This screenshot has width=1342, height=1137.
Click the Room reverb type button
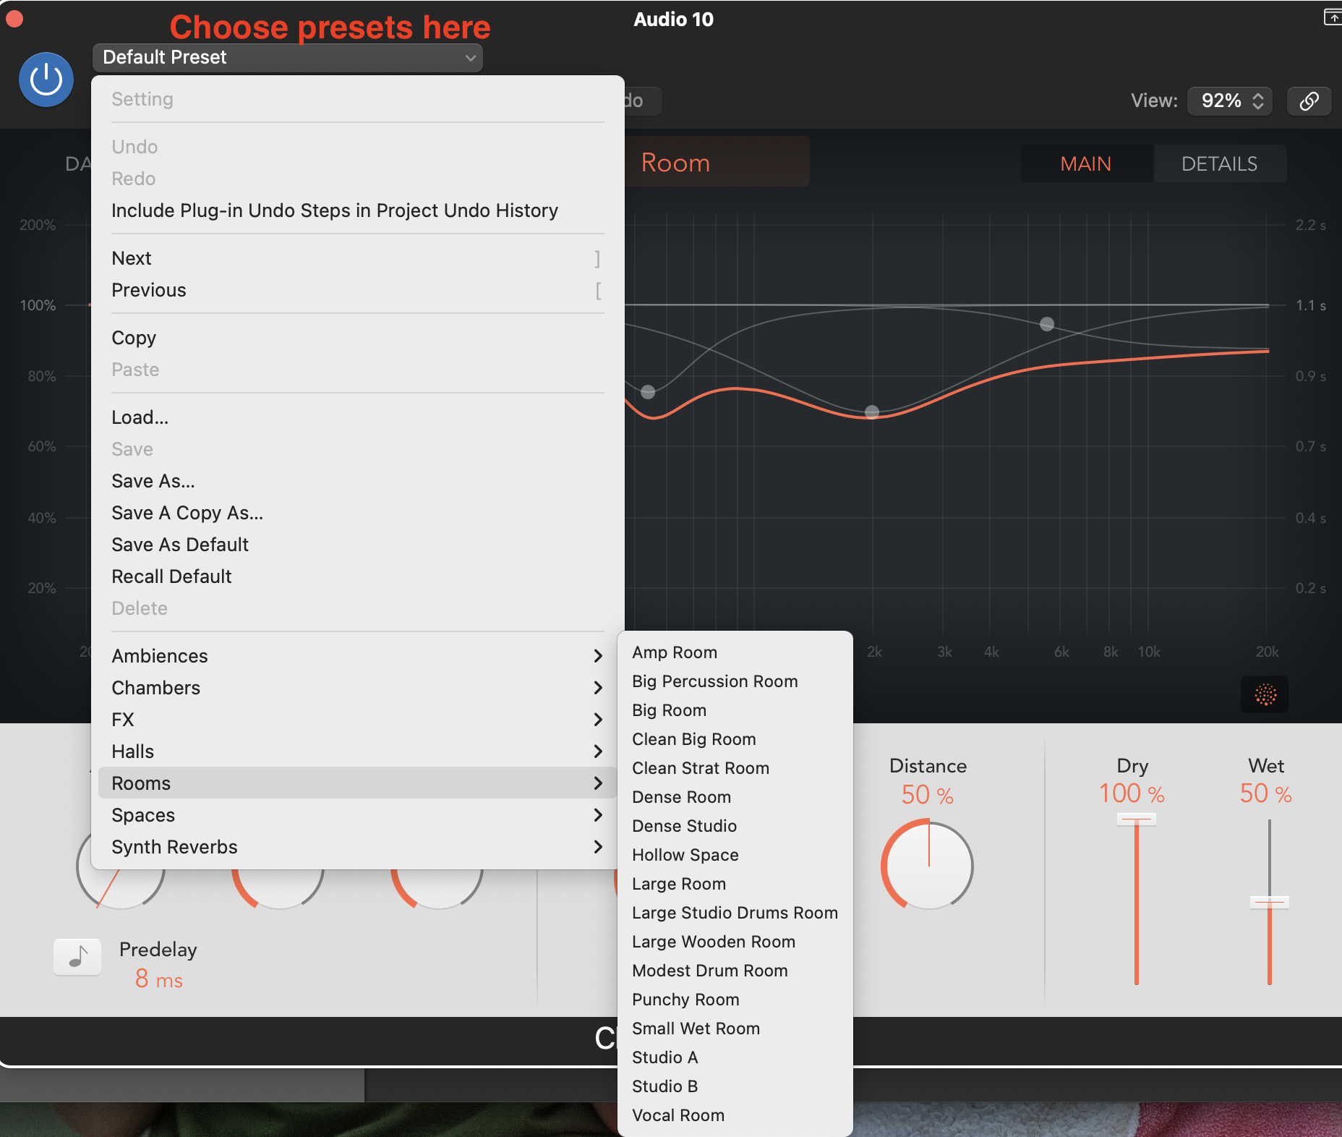716,163
